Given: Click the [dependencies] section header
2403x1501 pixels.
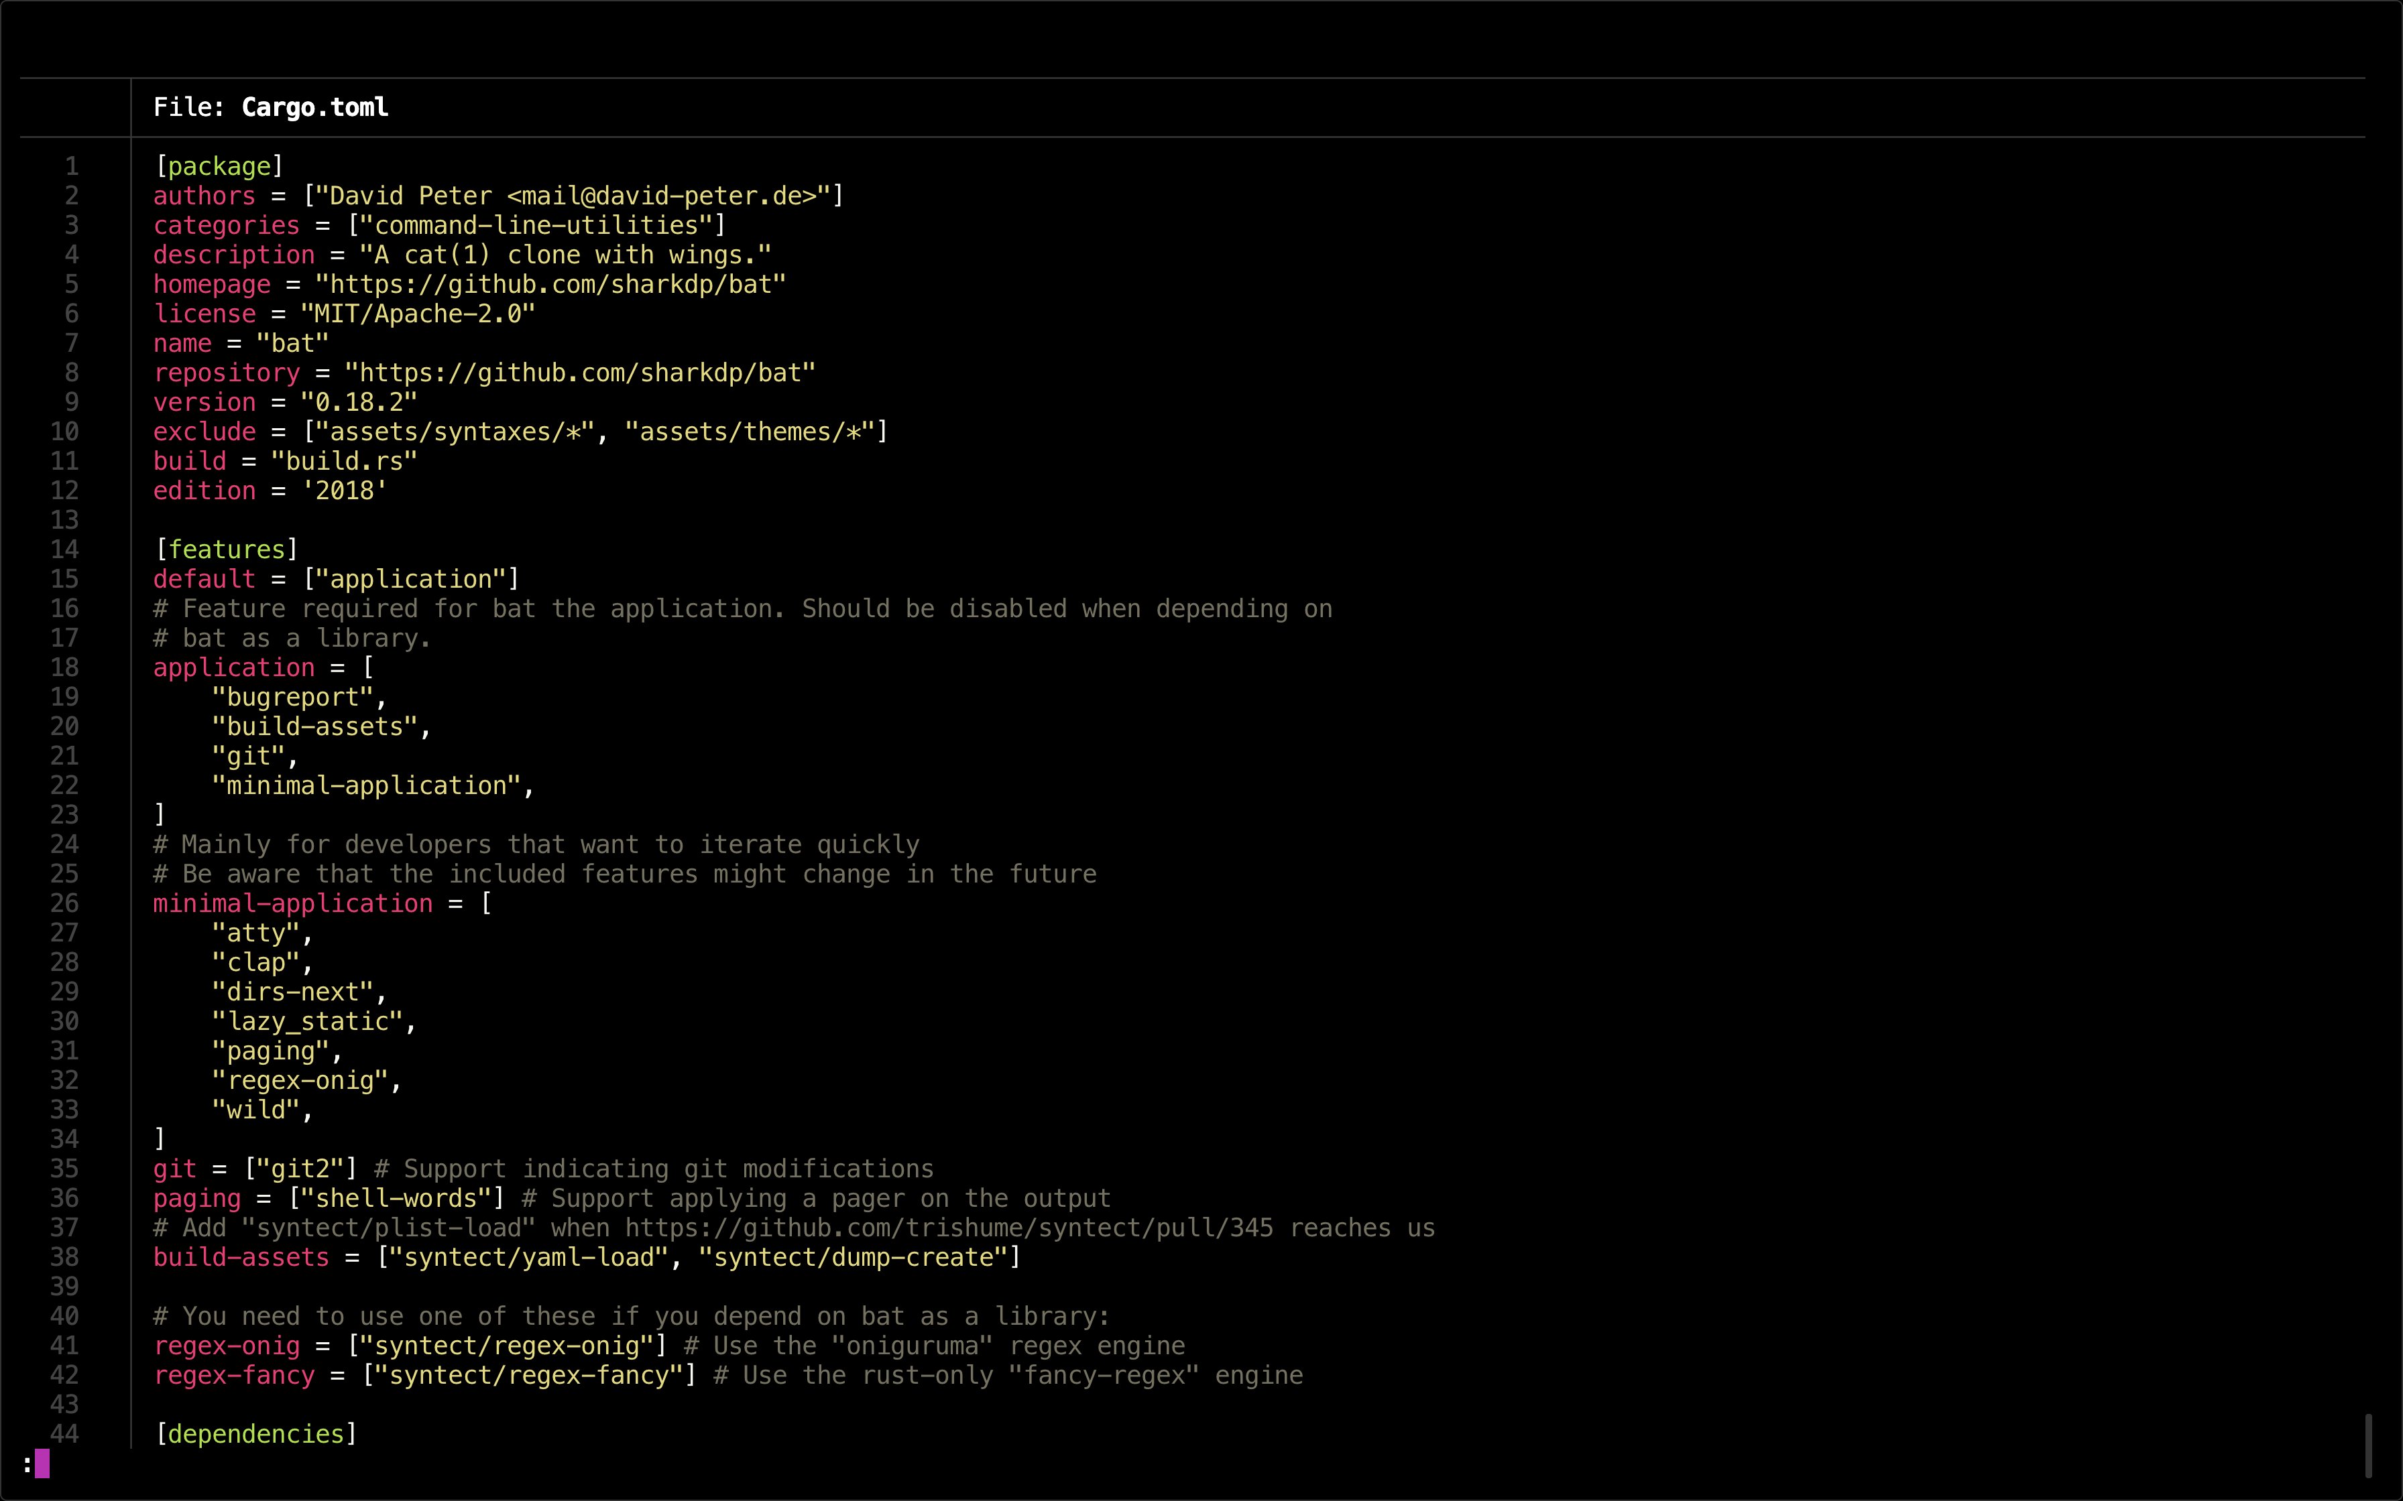Looking at the screenshot, I should pyautogui.click(x=256, y=1433).
